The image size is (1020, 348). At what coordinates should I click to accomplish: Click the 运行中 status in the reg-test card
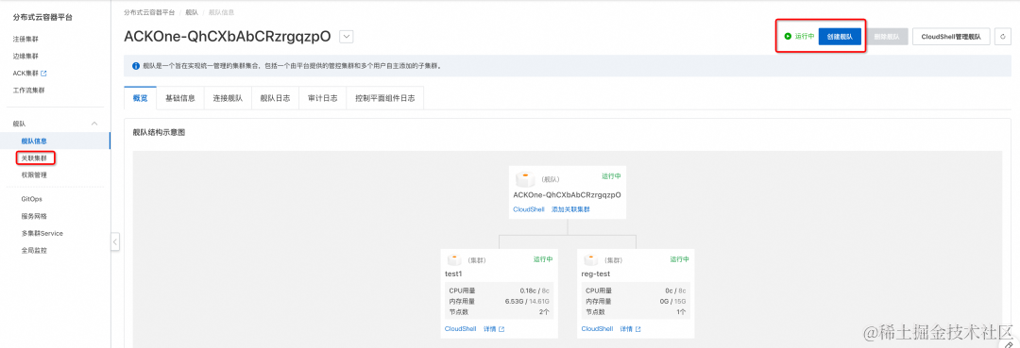pos(680,259)
